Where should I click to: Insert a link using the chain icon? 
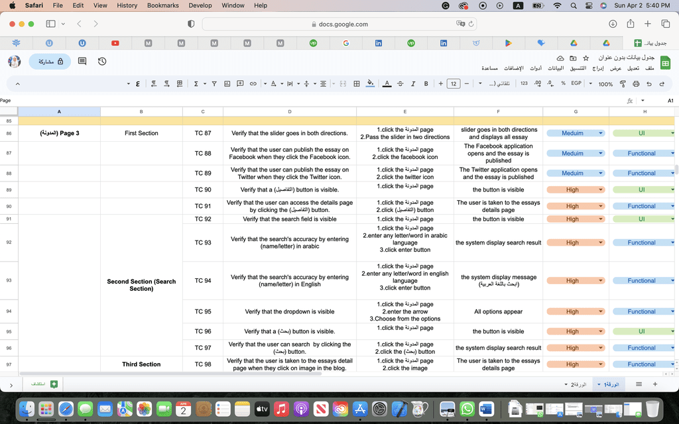253,83
